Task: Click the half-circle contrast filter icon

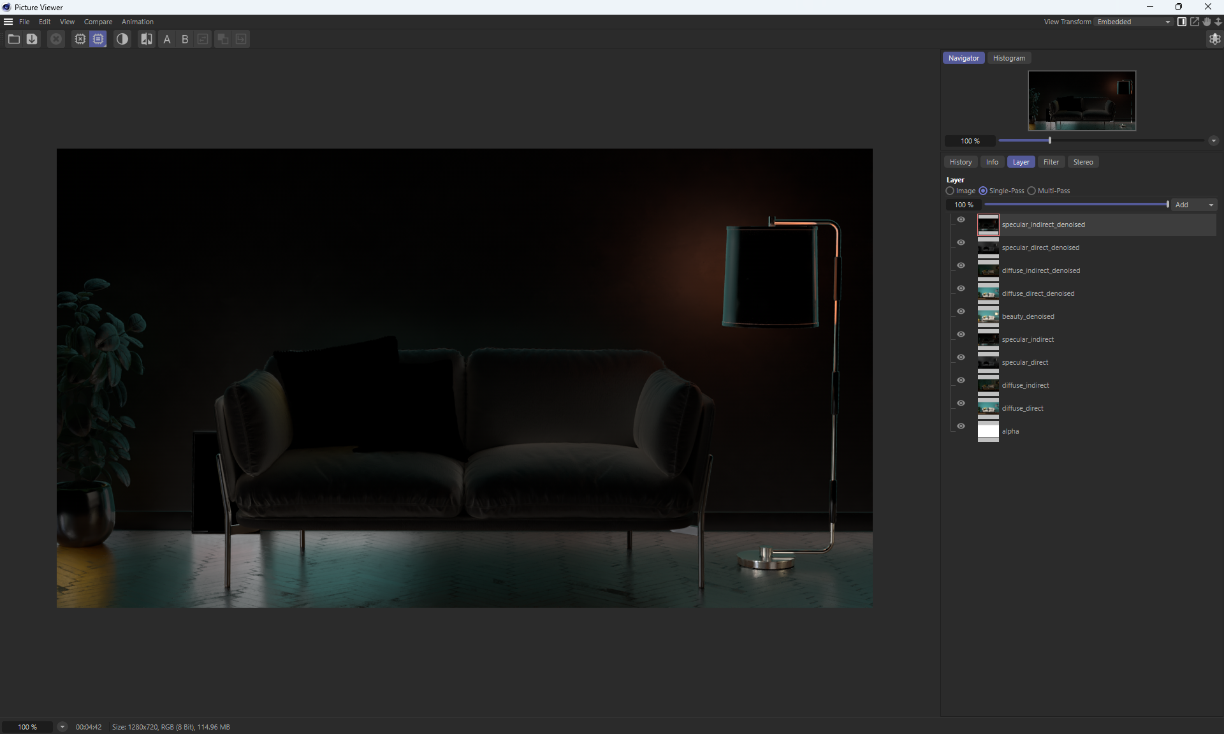Action: (122, 40)
